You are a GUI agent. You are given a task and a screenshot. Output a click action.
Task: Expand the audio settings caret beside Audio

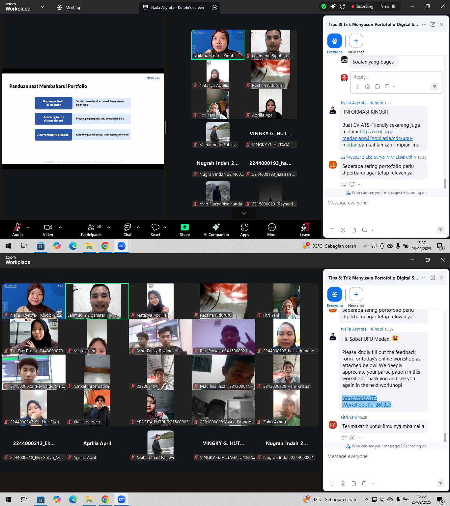tap(28, 227)
